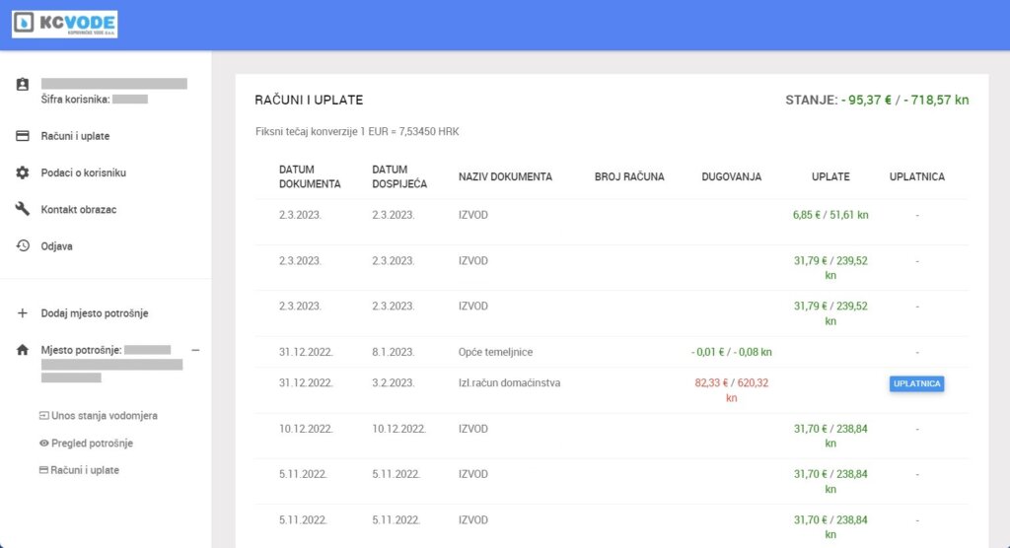This screenshot has width=1010, height=548.
Task: Open Unos stanja vodomjera
Action: pos(104,416)
